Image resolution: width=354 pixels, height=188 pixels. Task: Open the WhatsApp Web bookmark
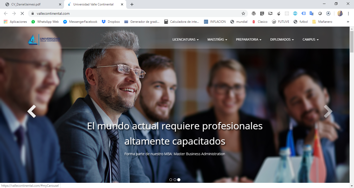45,22
